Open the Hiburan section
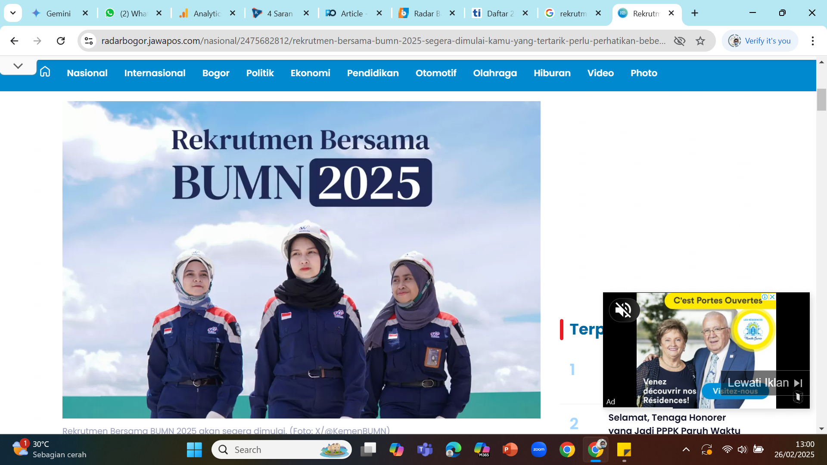Viewport: 827px width, 465px height. (x=552, y=73)
